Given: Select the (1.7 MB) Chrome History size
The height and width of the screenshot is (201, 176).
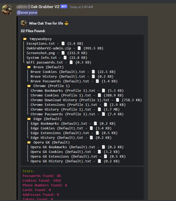Looking at the screenshot, I should (112, 110).
